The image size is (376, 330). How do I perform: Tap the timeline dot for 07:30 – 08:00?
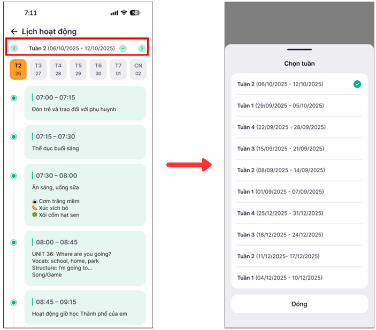tap(14, 176)
